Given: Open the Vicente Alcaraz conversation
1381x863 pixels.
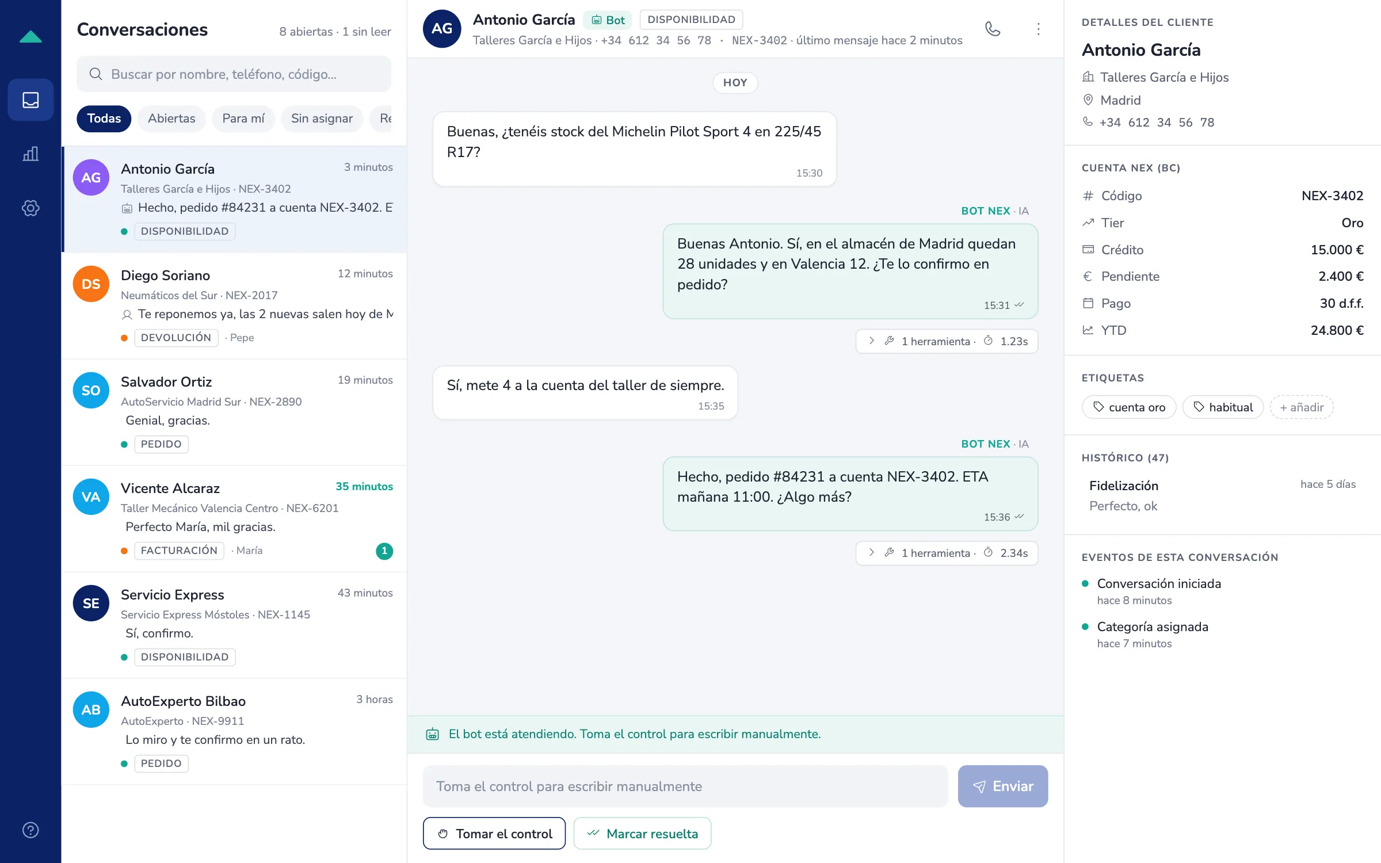Looking at the screenshot, I should click(x=234, y=519).
